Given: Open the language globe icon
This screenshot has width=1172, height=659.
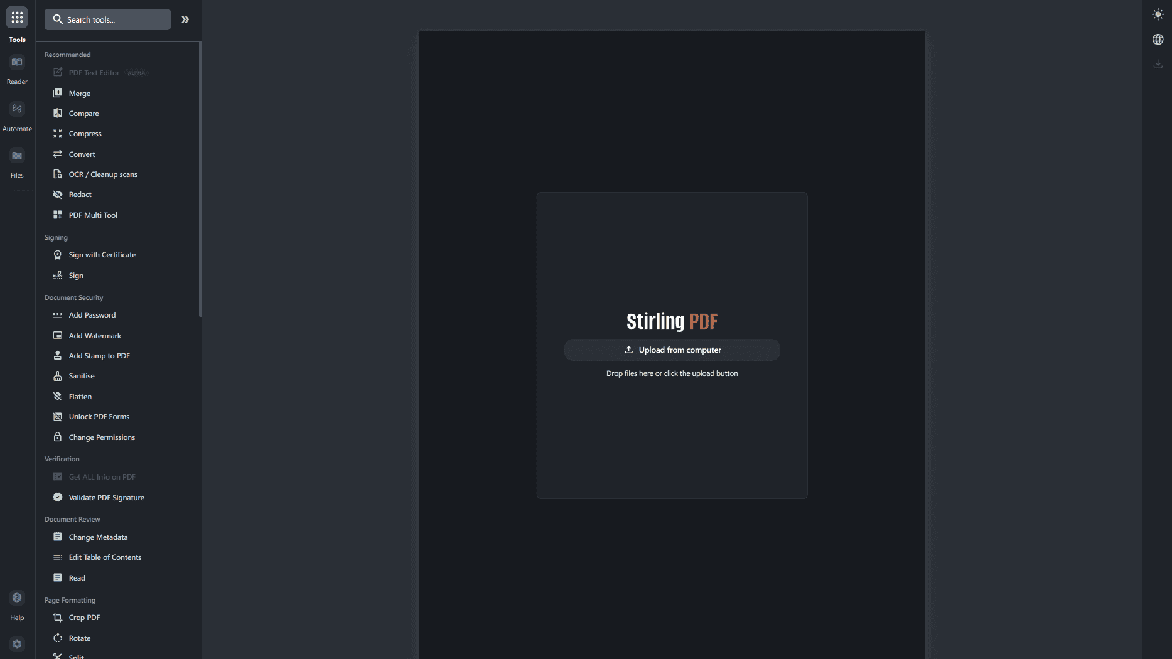Looking at the screenshot, I should pos(1158,40).
